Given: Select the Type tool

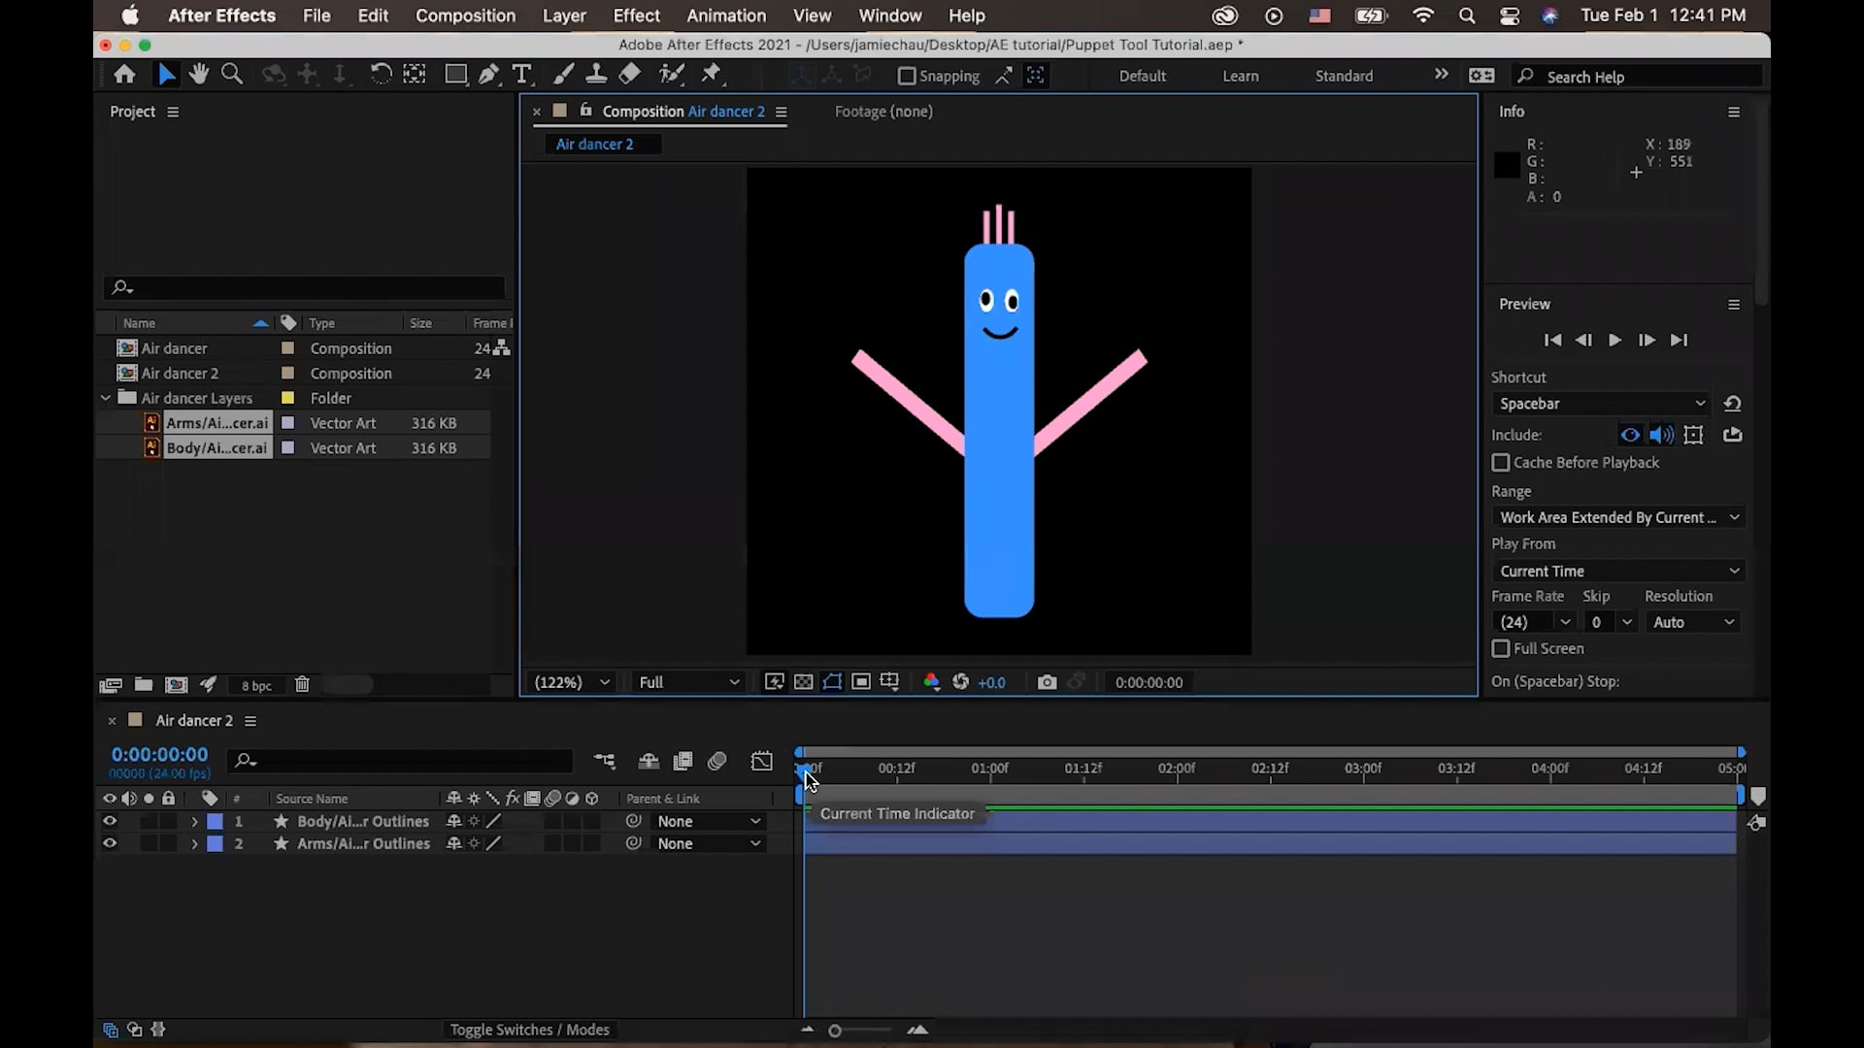Looking at the screenshot, I should click(x=524, y=74).
